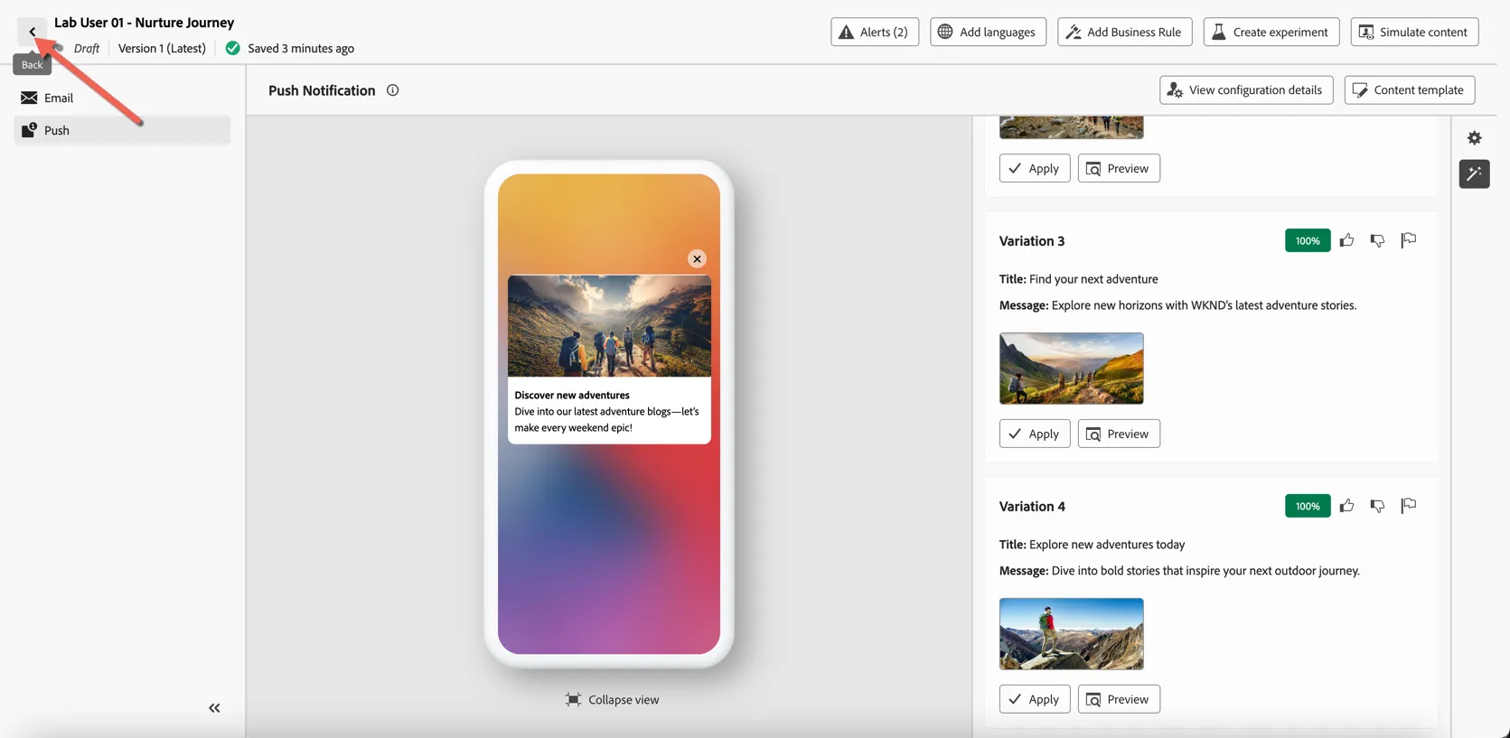Click the phone preview notification image

609,326
